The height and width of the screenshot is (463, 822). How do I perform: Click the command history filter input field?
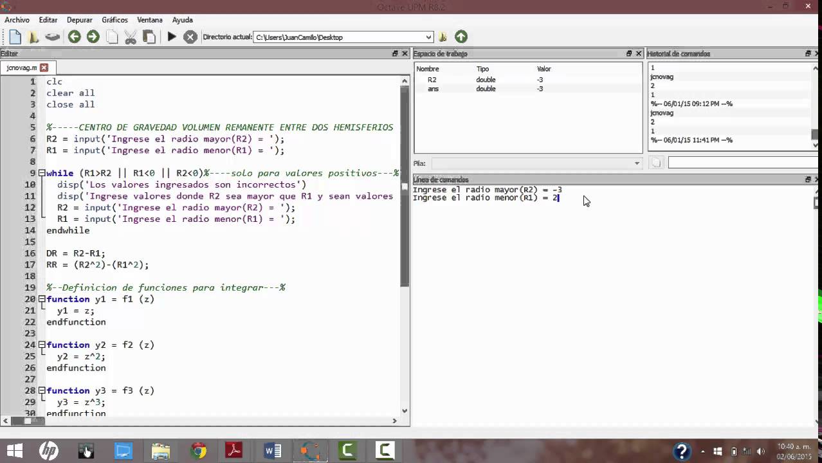(744, 163)
